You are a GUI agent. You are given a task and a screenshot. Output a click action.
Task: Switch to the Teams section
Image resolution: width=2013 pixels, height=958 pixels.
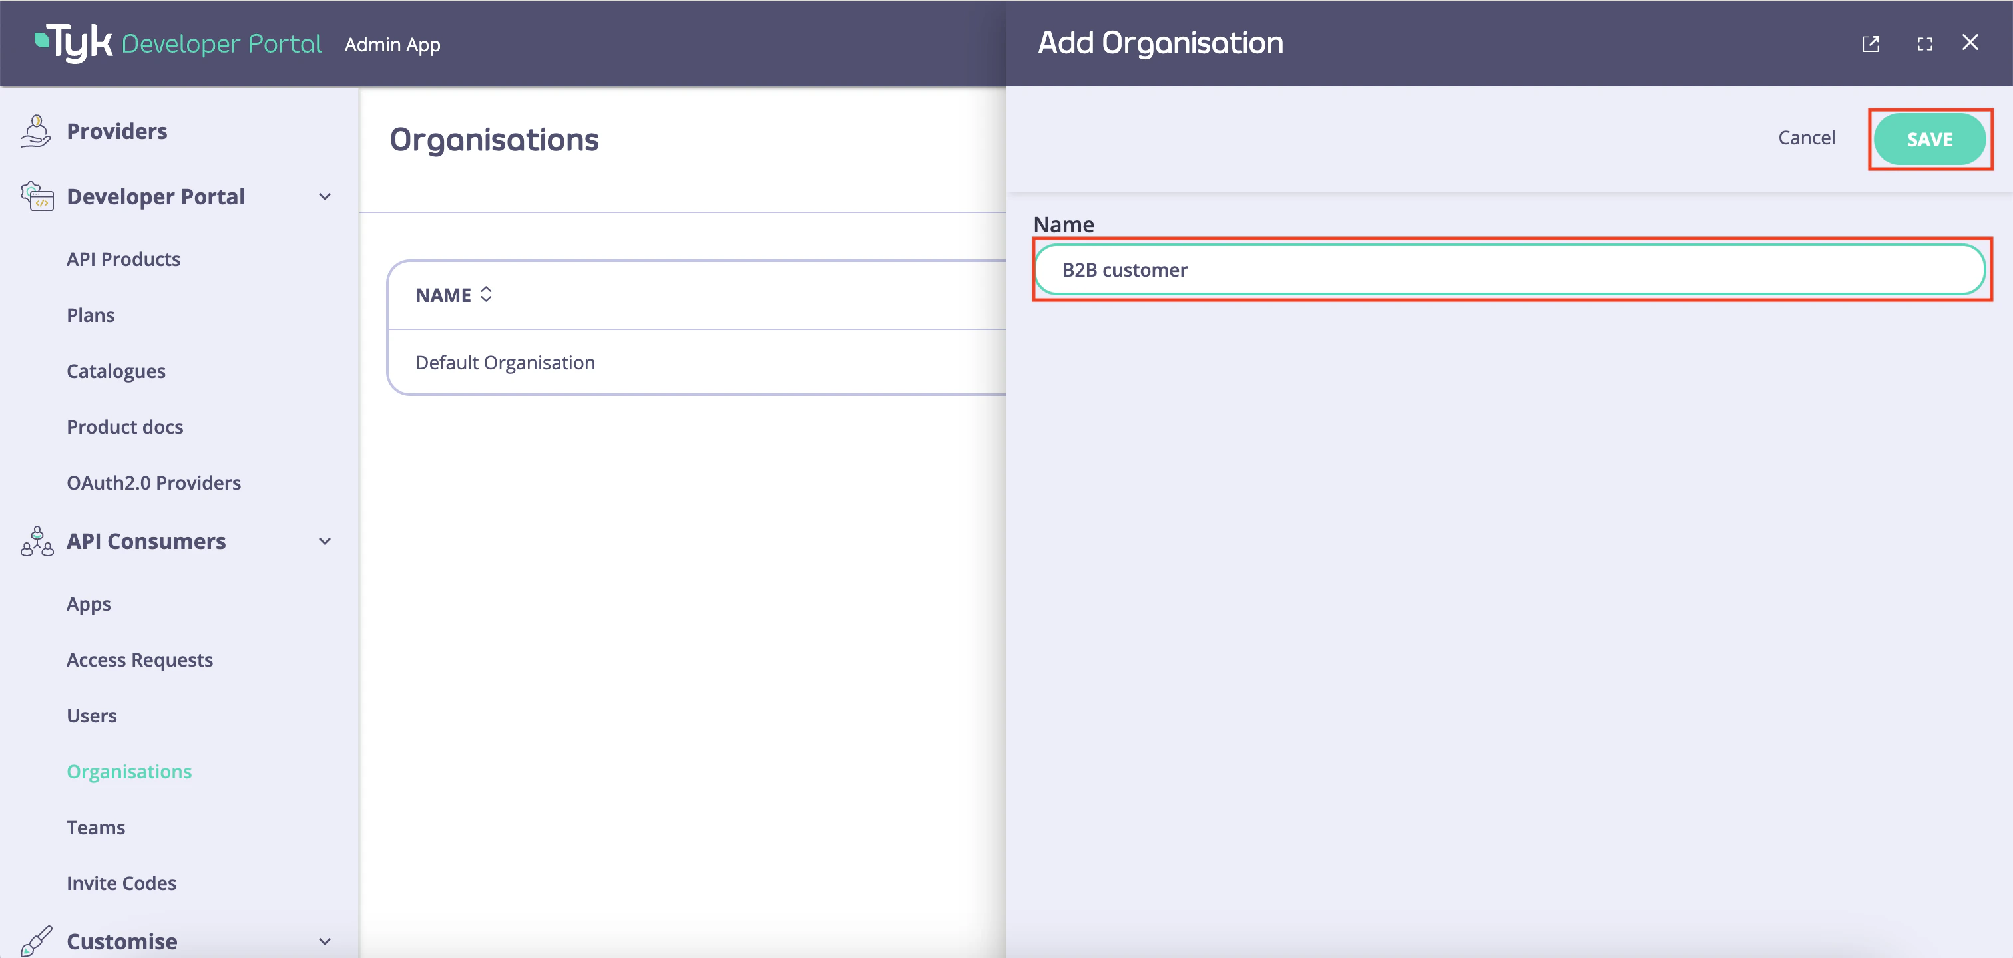pyautogui.click(x=95, y=827)
